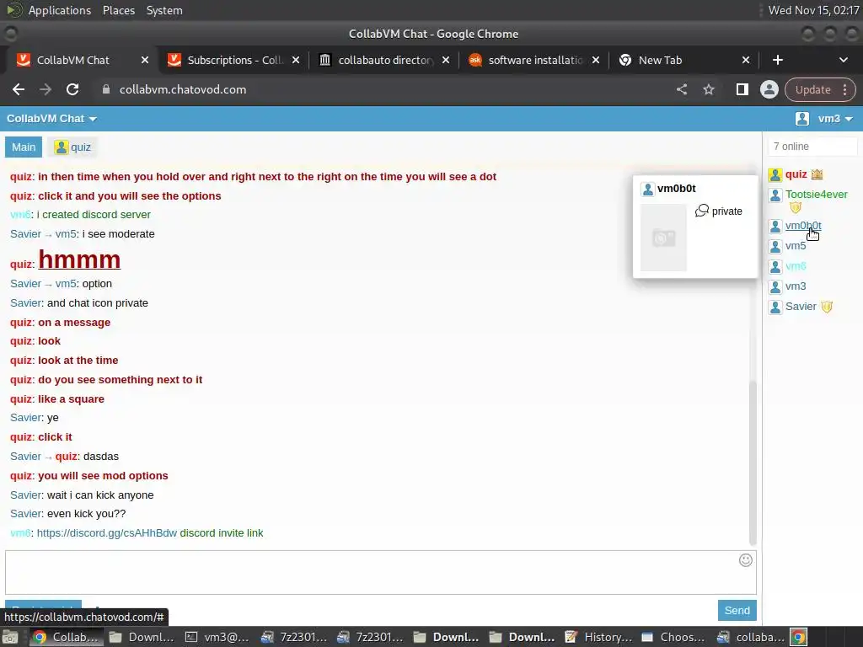Open the System menu
This screenshot has height=647, width=863.
[x=164, y=10]
